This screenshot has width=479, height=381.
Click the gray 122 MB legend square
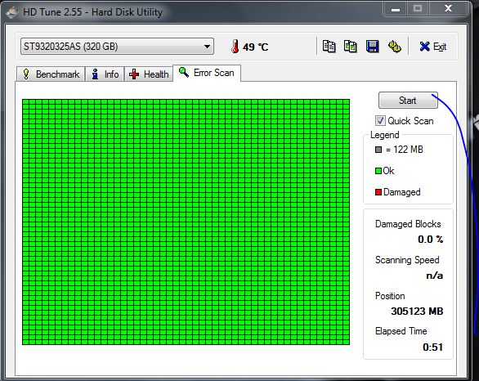pyautogui.click(x=378, y=150)
